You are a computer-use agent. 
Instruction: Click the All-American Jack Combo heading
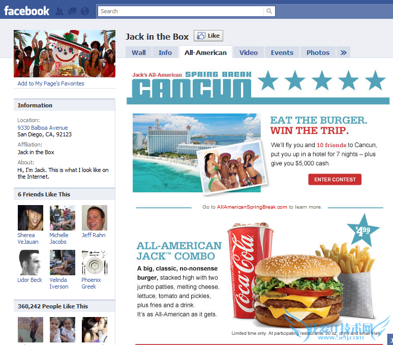(179, 251)
